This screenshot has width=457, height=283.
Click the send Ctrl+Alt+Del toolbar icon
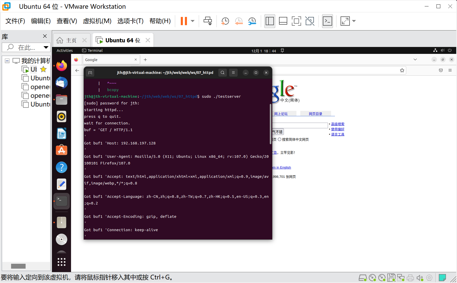[208, 21]
